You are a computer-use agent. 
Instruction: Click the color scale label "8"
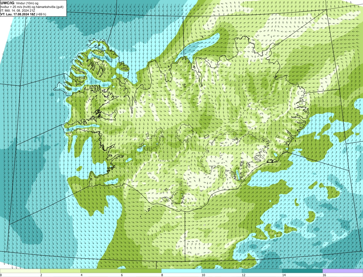pos(162,275)
